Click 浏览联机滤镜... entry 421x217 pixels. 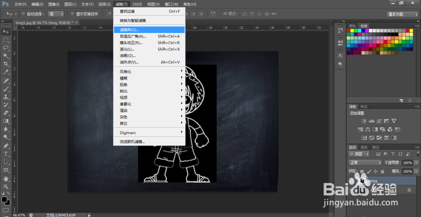149,142
